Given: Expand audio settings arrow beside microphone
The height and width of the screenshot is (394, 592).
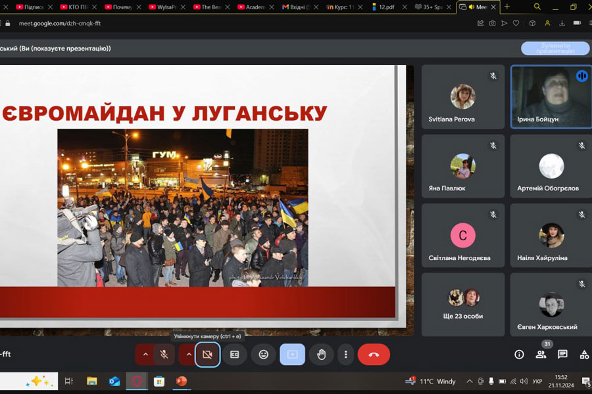Looking at the screenshot, I should tap(145, 355).
